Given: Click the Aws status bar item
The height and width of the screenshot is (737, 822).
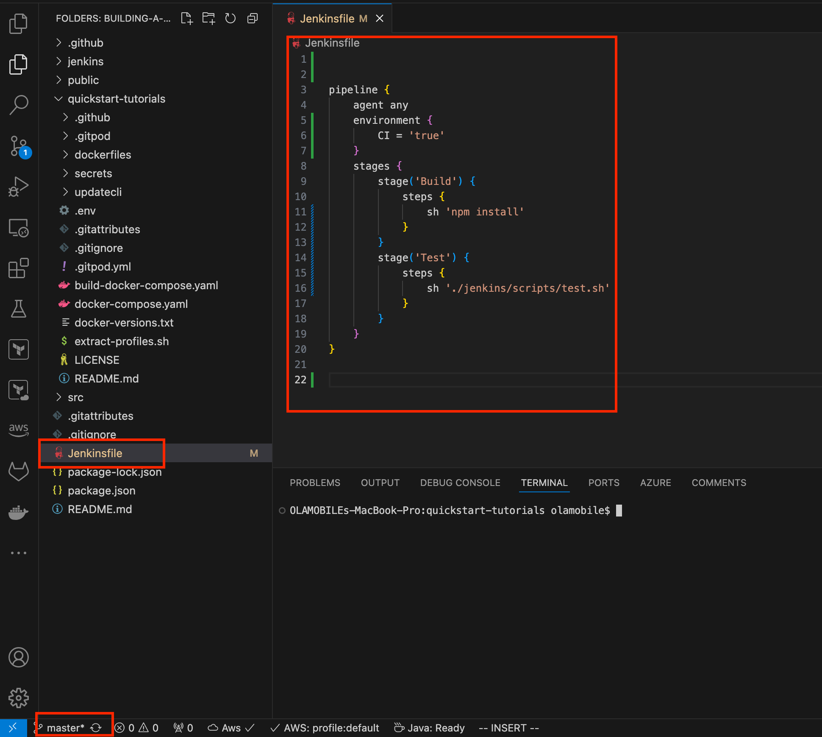Looking at the screenshot, I should pyautogui.click(x=231, y=728).
